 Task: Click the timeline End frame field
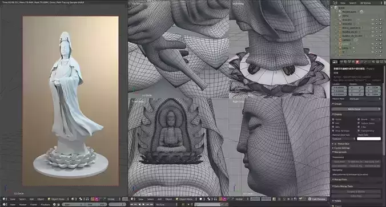point(95,205)
